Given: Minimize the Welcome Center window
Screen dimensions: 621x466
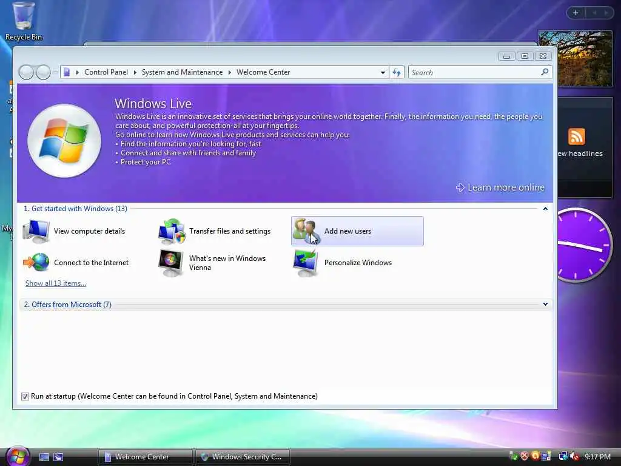Looking at the screenshot, I should (x=506, y=56).
